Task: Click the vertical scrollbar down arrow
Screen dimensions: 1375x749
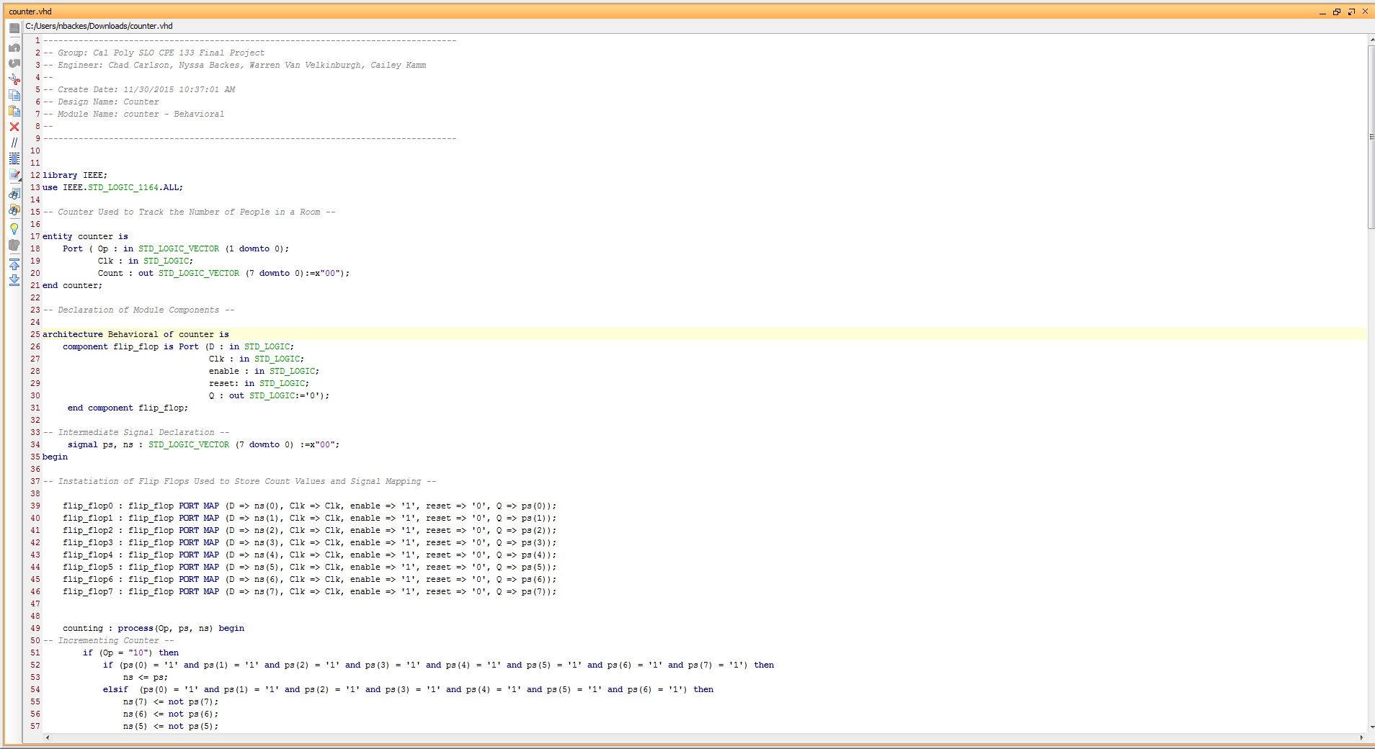Action: point(1371,727)
